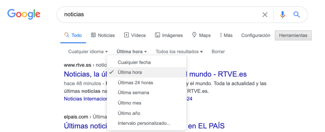Pick Último mes from the menu
This screenshot has height=132, width=325.
147,103
